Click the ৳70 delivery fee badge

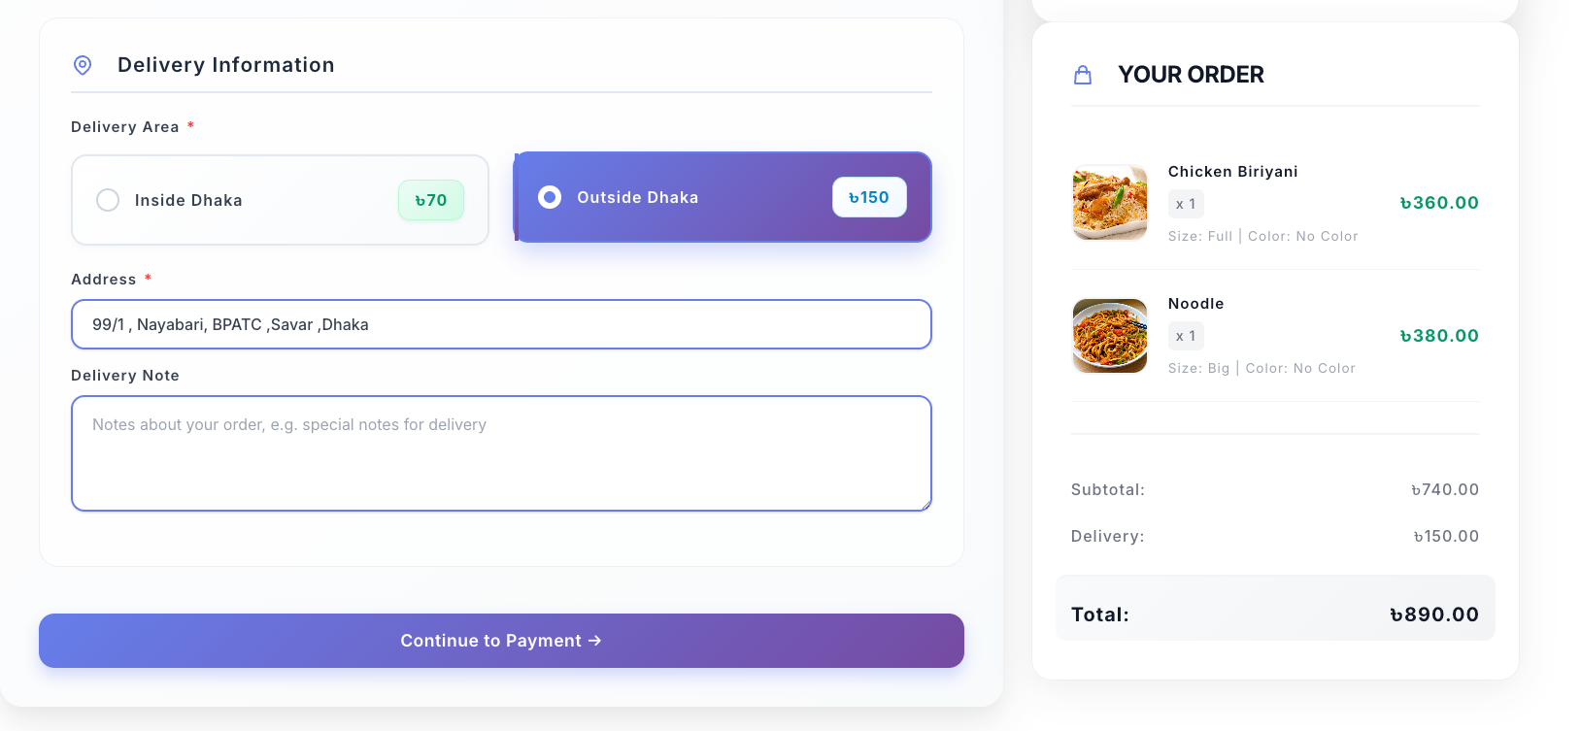[430, 200]
